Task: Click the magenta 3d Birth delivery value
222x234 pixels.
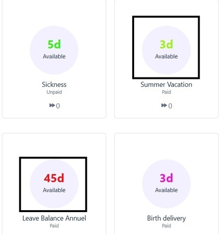Action: 166,178
